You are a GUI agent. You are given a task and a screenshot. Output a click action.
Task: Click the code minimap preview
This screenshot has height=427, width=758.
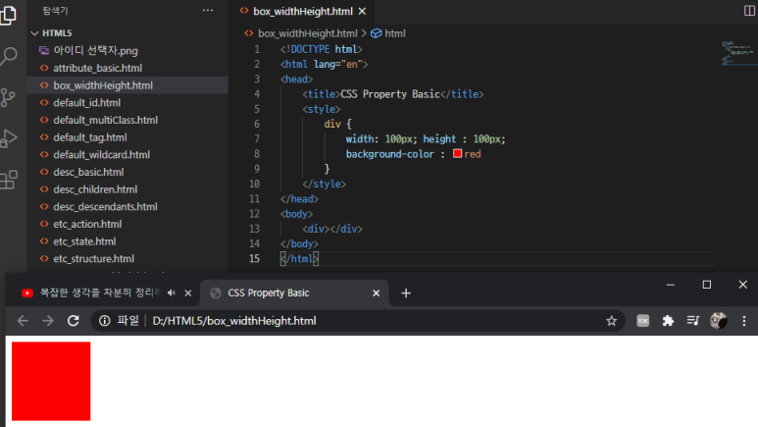click(x=737, y=53)
